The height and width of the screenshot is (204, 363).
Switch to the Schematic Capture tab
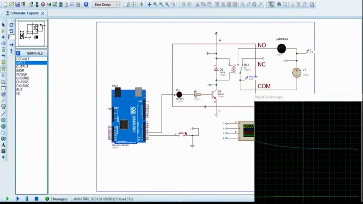(24, 13)
